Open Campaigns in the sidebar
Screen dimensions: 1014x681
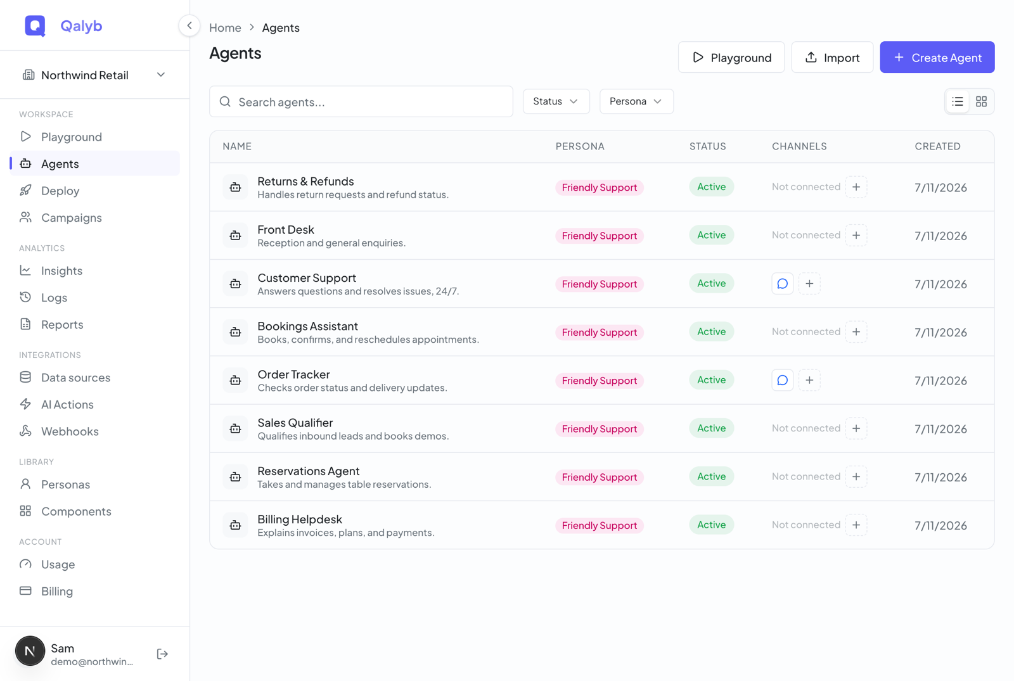pyautogui.click(x=95, y=217)
